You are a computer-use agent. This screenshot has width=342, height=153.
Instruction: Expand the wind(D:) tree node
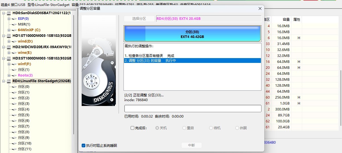pos(9,41)
